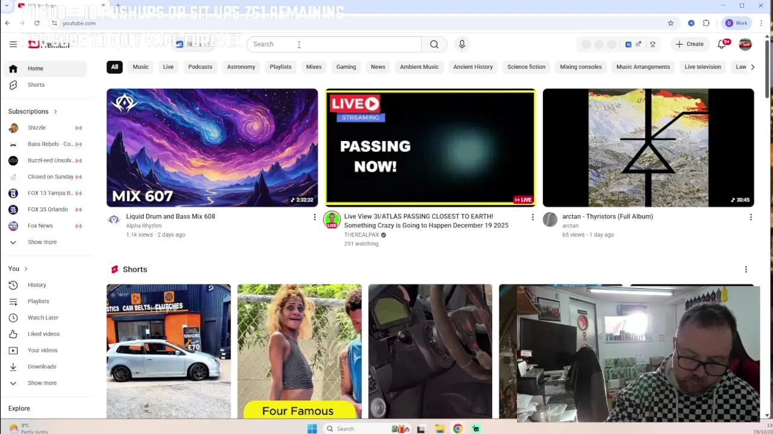This screenshot has width=773, height=434.
Task: Open the Four Famous short
Action: [300, 351]
